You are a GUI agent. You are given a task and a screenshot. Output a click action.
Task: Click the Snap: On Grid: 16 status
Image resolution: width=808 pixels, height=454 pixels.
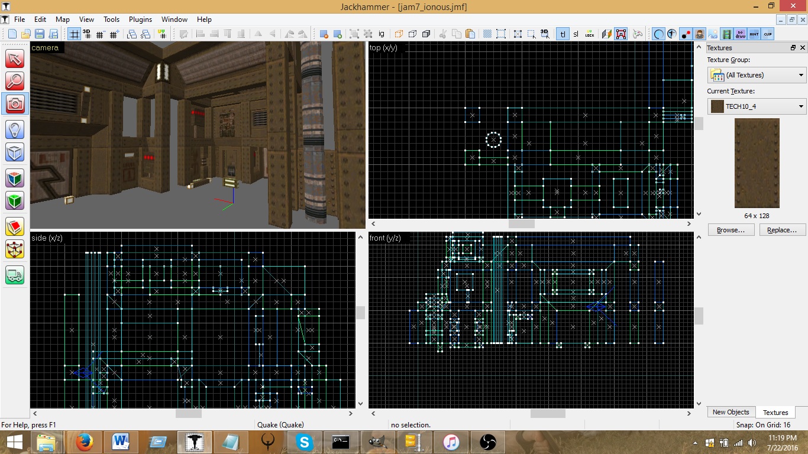point(763,425)
